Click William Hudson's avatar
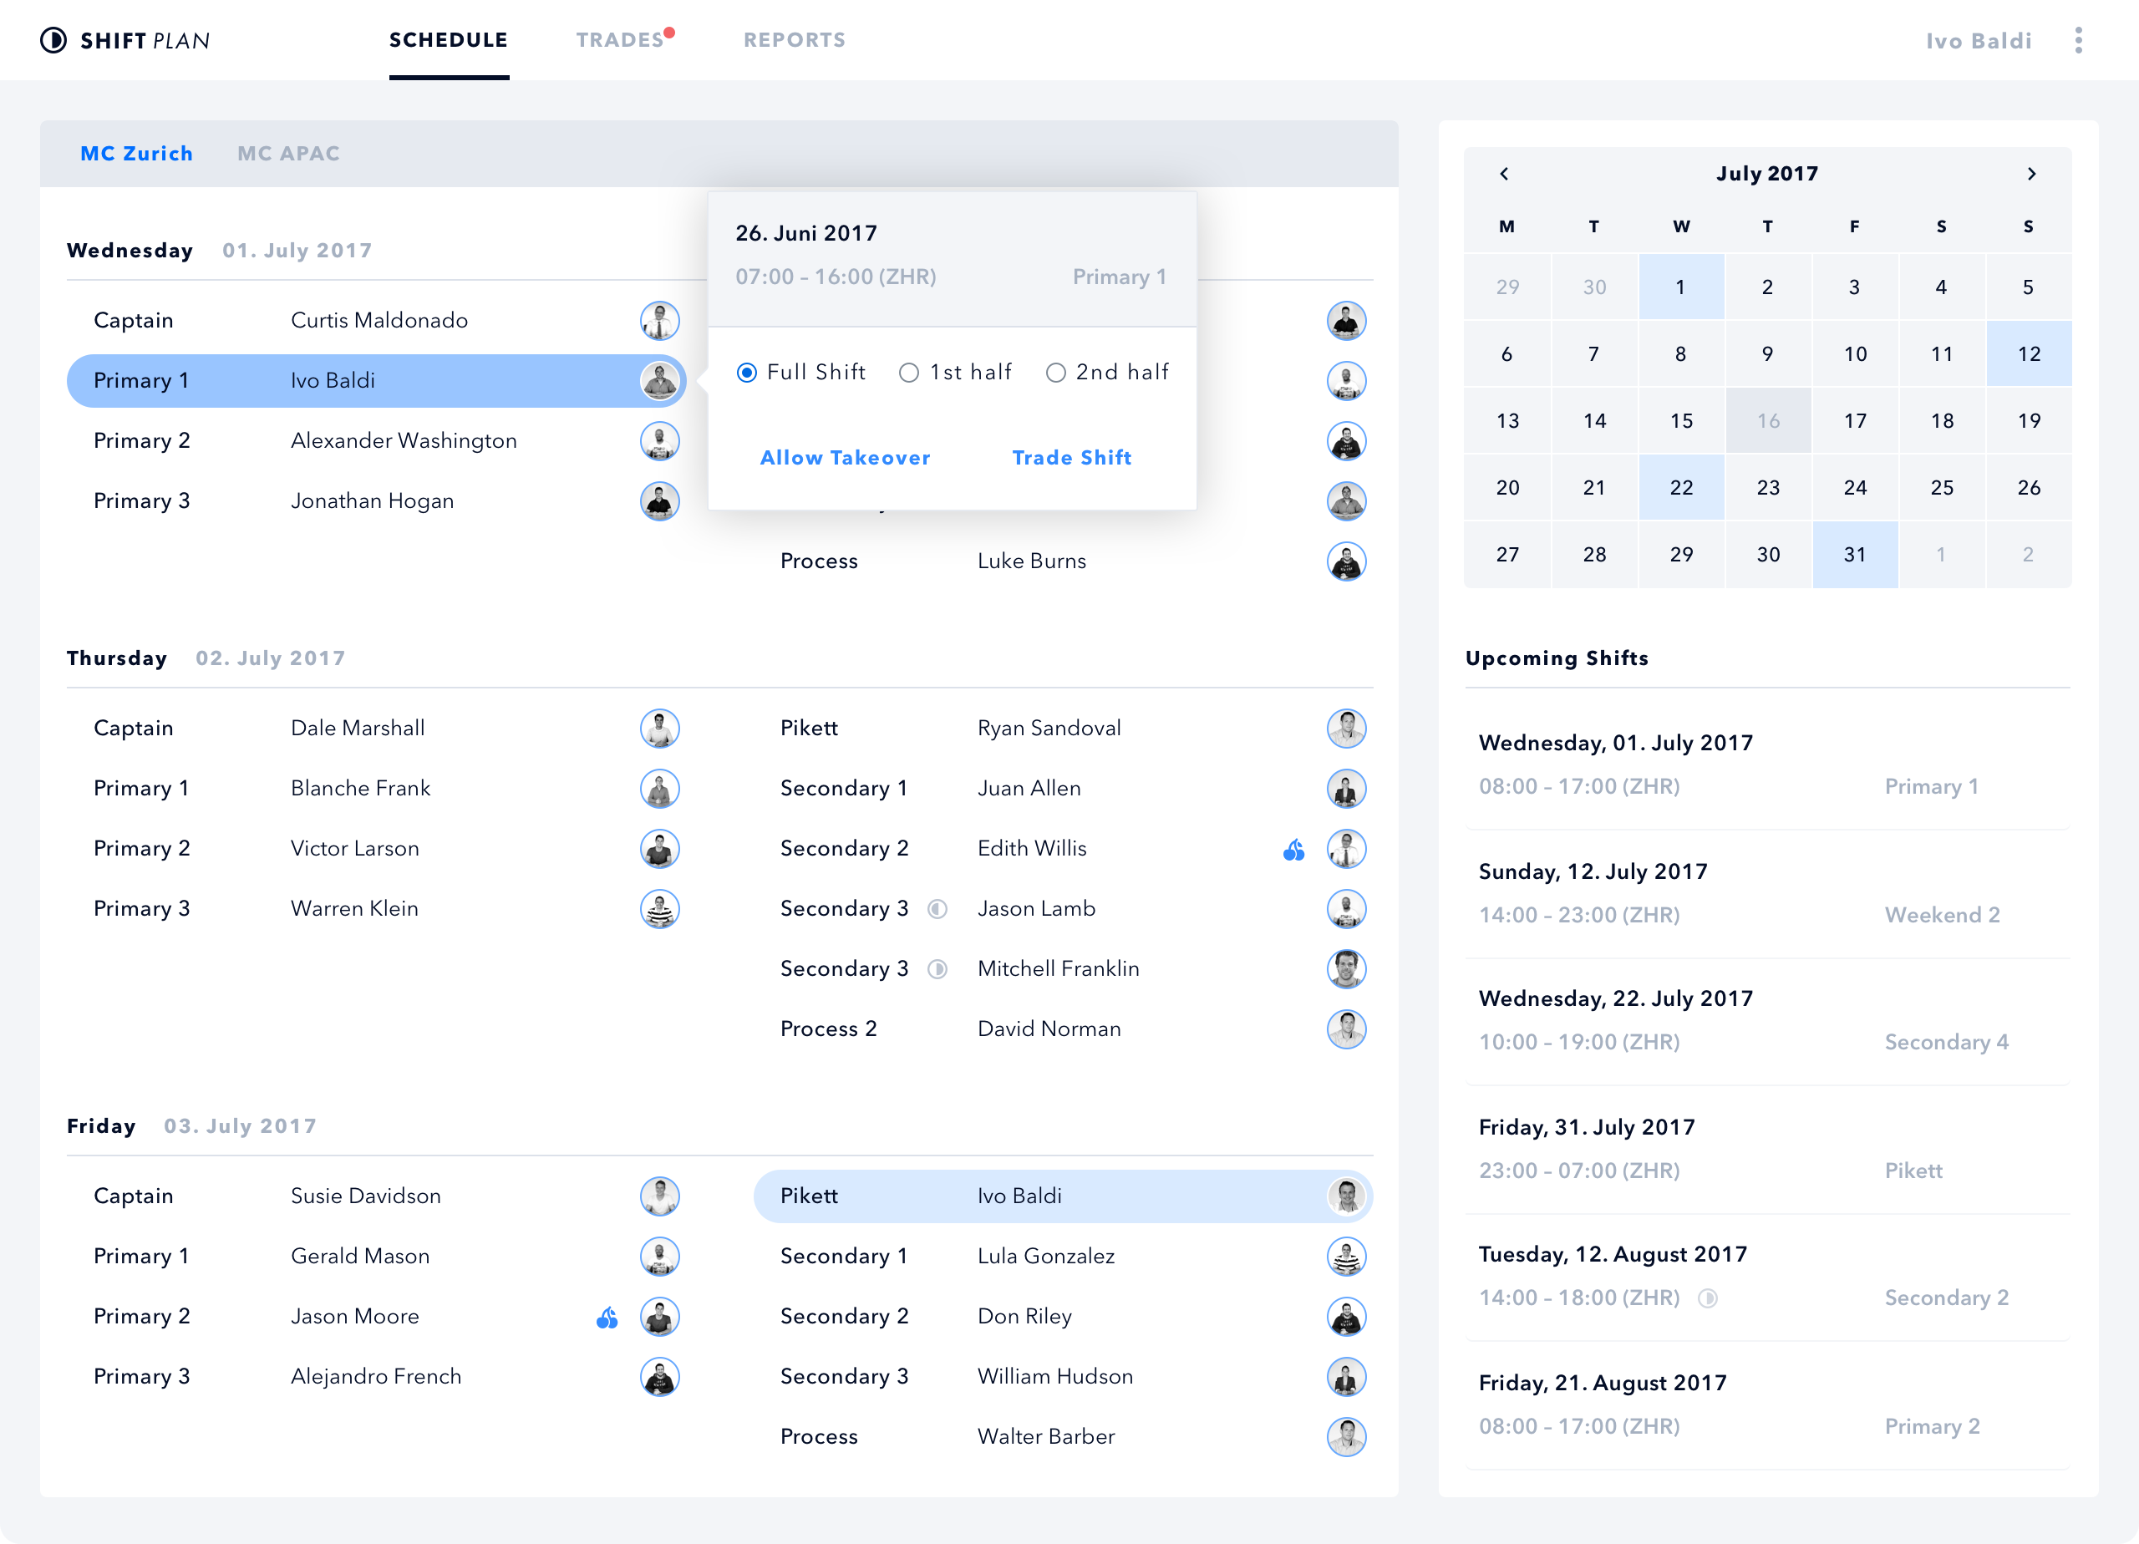The width and height of the screenshot is (2139, 1544). [x=1346, y=1377]
